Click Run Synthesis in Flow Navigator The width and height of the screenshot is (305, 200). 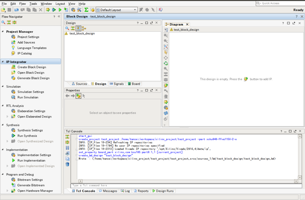(27, 136)
